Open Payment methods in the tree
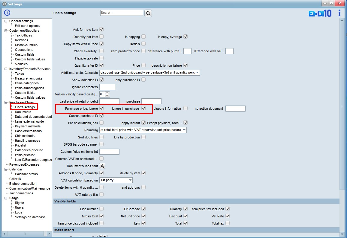 [x=28, y=126]
